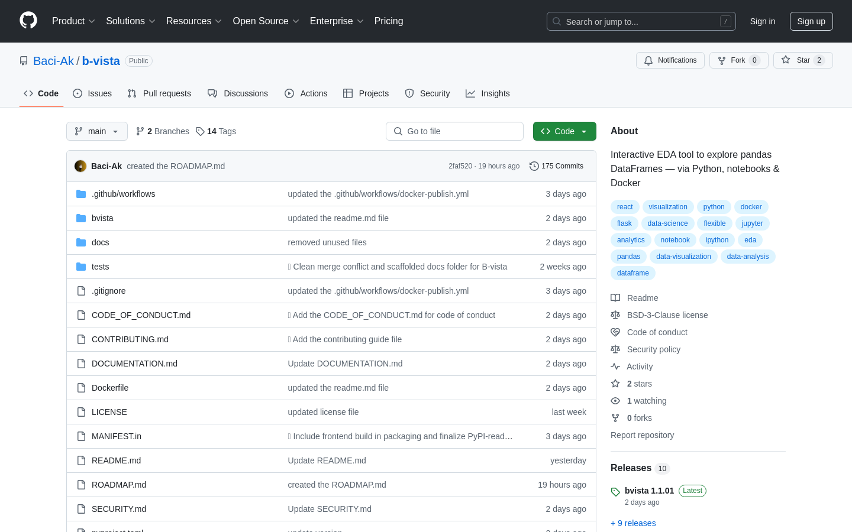Click the Readme book icon in About
This screenshot has width=852, height=532.
click(x=615, y=298)
